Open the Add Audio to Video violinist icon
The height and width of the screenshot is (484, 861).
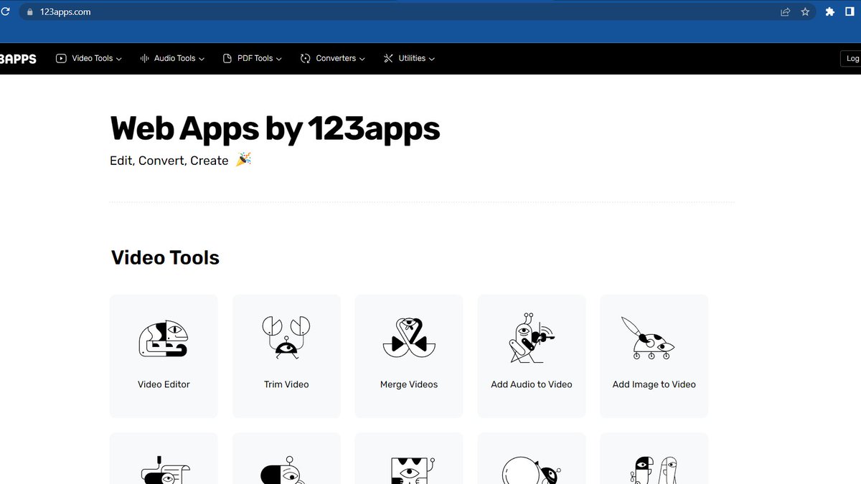[x=532, y=338]
